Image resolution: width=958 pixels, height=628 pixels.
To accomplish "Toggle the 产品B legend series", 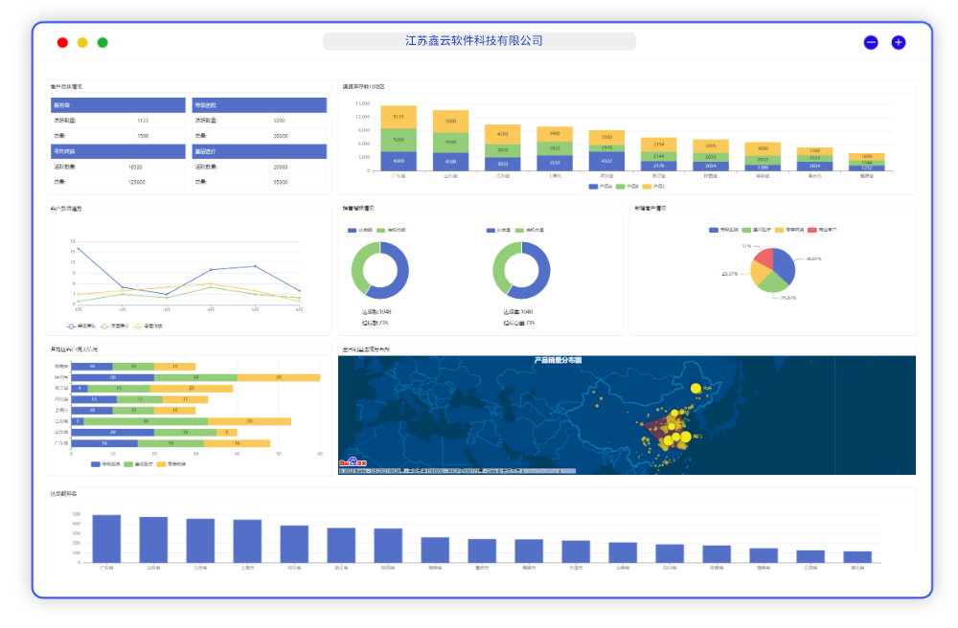I will tap(621, 186).
